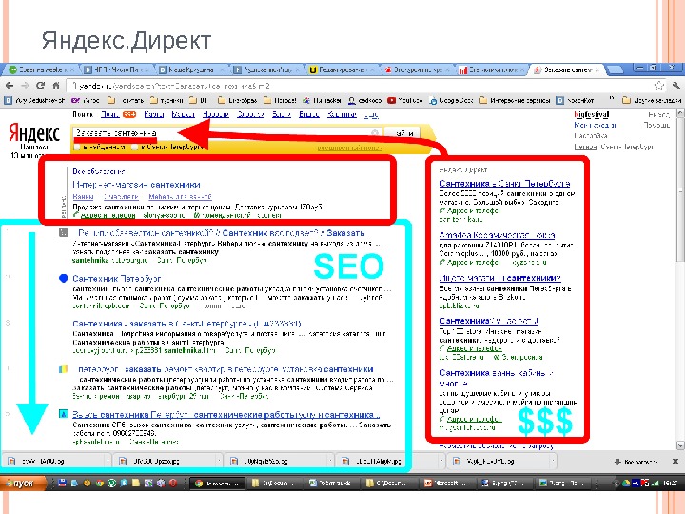Open the first downloaded jpg file
The height and width of the screenshot is (514, 685).
(54, 461)
